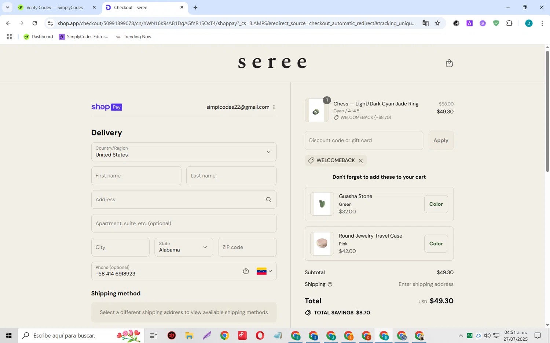Click the translate page icon
This screenshot has width=550, height=343.
[x=425, y=23]
